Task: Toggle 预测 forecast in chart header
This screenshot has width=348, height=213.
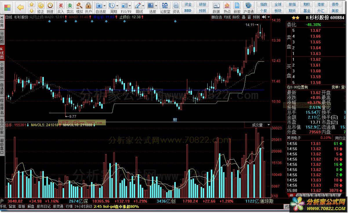Action: coord(256,17)
